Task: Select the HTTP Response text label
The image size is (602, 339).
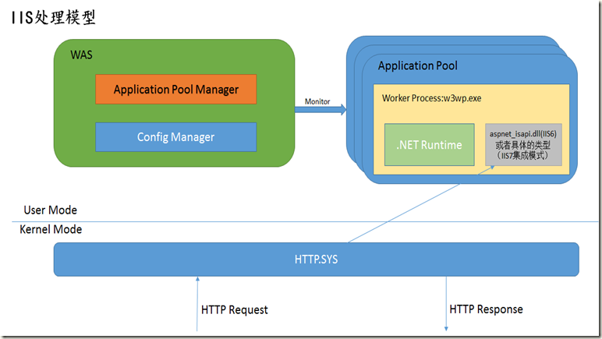Action: click(x=486, y=309)
